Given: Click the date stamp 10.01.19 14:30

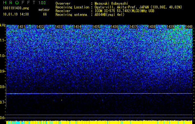Looking at the screenshot, I should (16, 14).
